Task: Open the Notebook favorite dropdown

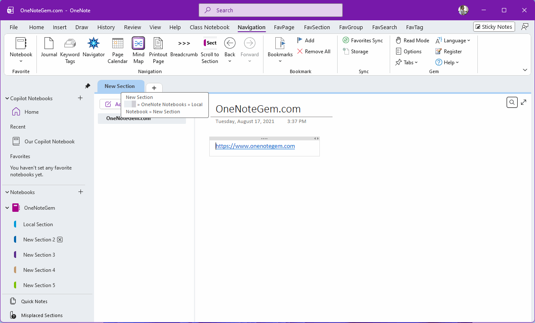Action: (x=21, y=61)
